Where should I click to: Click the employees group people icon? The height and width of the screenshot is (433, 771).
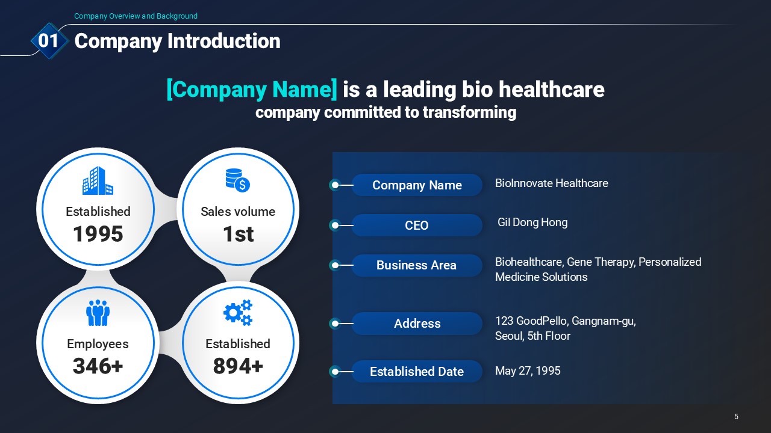click(x=98, y=313)
